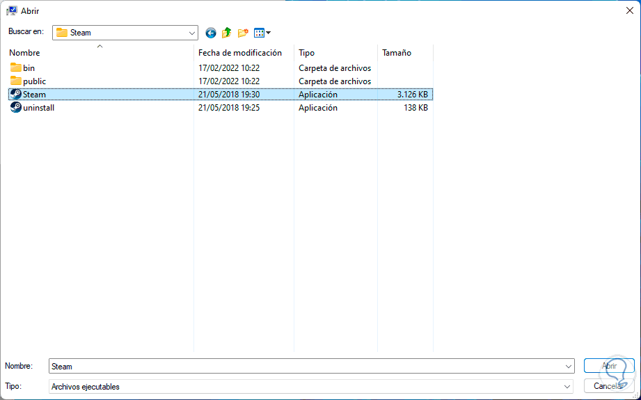This screenshot has height=400, width=641.
Task: Go up one folder level icon
Action: pos(226,33)
